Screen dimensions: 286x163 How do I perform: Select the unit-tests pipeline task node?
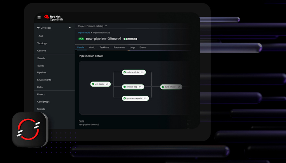click(x=100, y=84)
